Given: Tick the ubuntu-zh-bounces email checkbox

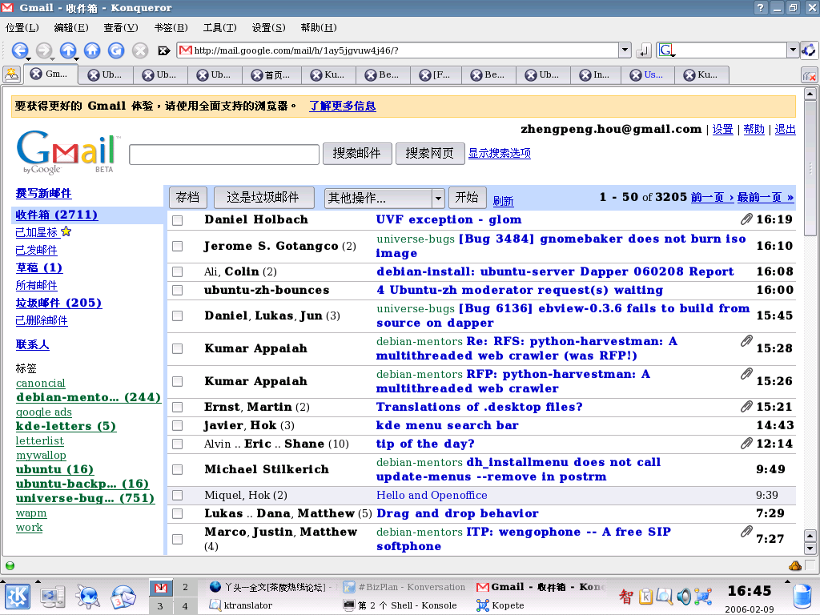Looking at the screenshot, I should (x=178, y=290).
